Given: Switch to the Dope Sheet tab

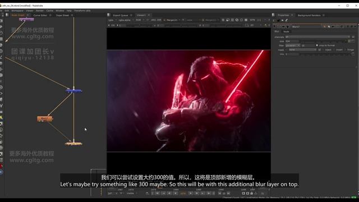Looking at the screenshot, I should (62, 15).
